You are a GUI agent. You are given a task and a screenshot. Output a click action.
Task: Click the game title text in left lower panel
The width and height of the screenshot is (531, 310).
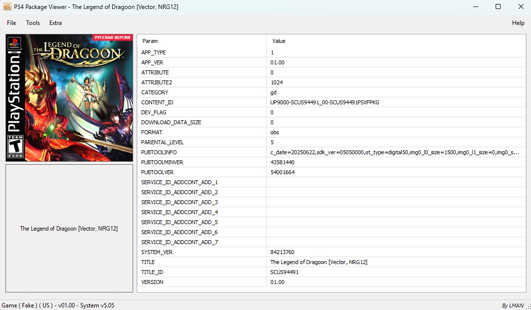point(69,229)
